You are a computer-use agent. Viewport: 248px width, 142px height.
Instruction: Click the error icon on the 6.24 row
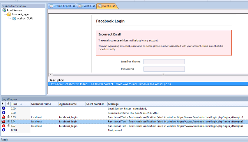pos(4,121)
